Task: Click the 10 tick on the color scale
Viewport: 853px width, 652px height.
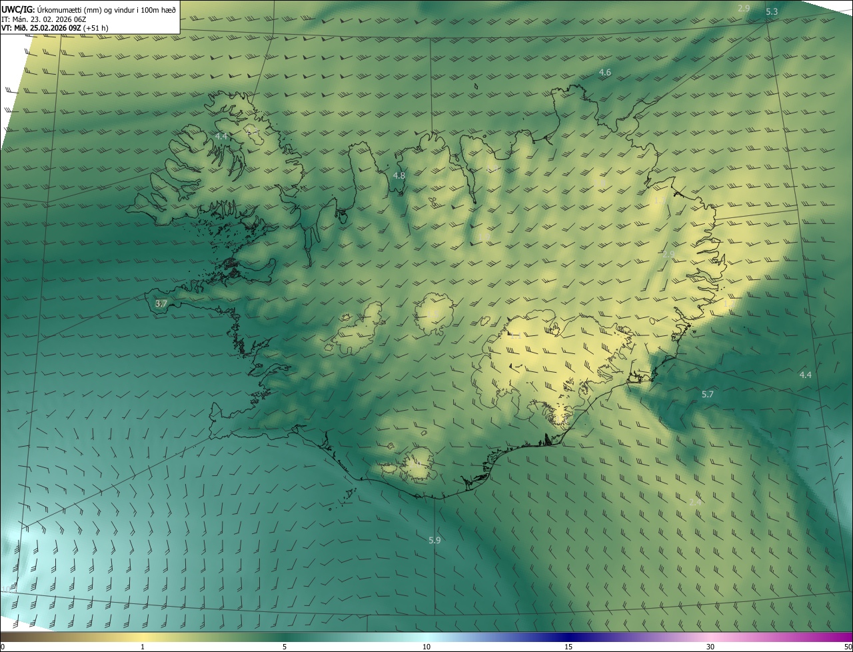Action: [426, 647]
